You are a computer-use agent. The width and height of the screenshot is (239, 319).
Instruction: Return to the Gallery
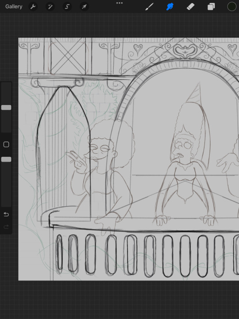point(14,7)
